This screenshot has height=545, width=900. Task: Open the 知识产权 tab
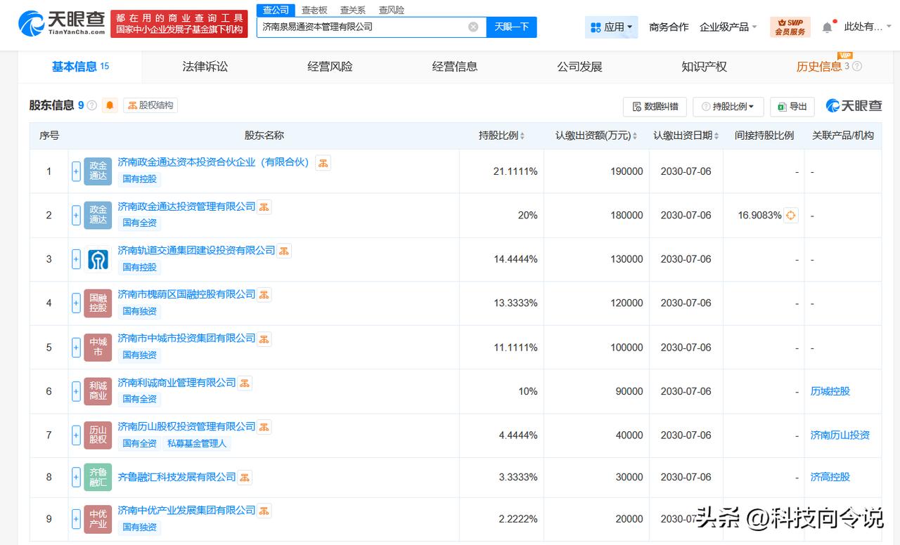[x=704, y=67]
